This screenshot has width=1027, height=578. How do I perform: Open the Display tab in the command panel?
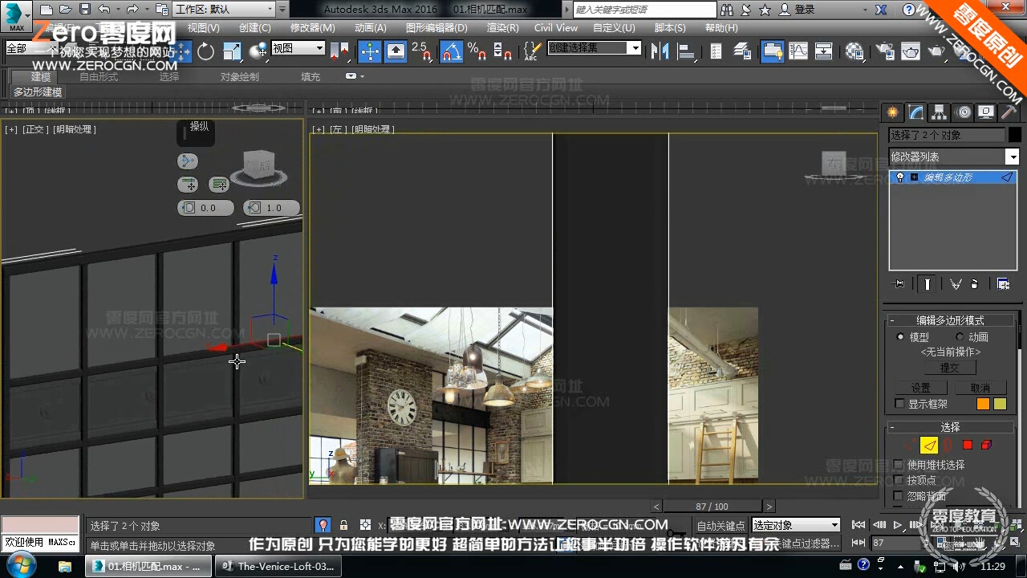986,112
